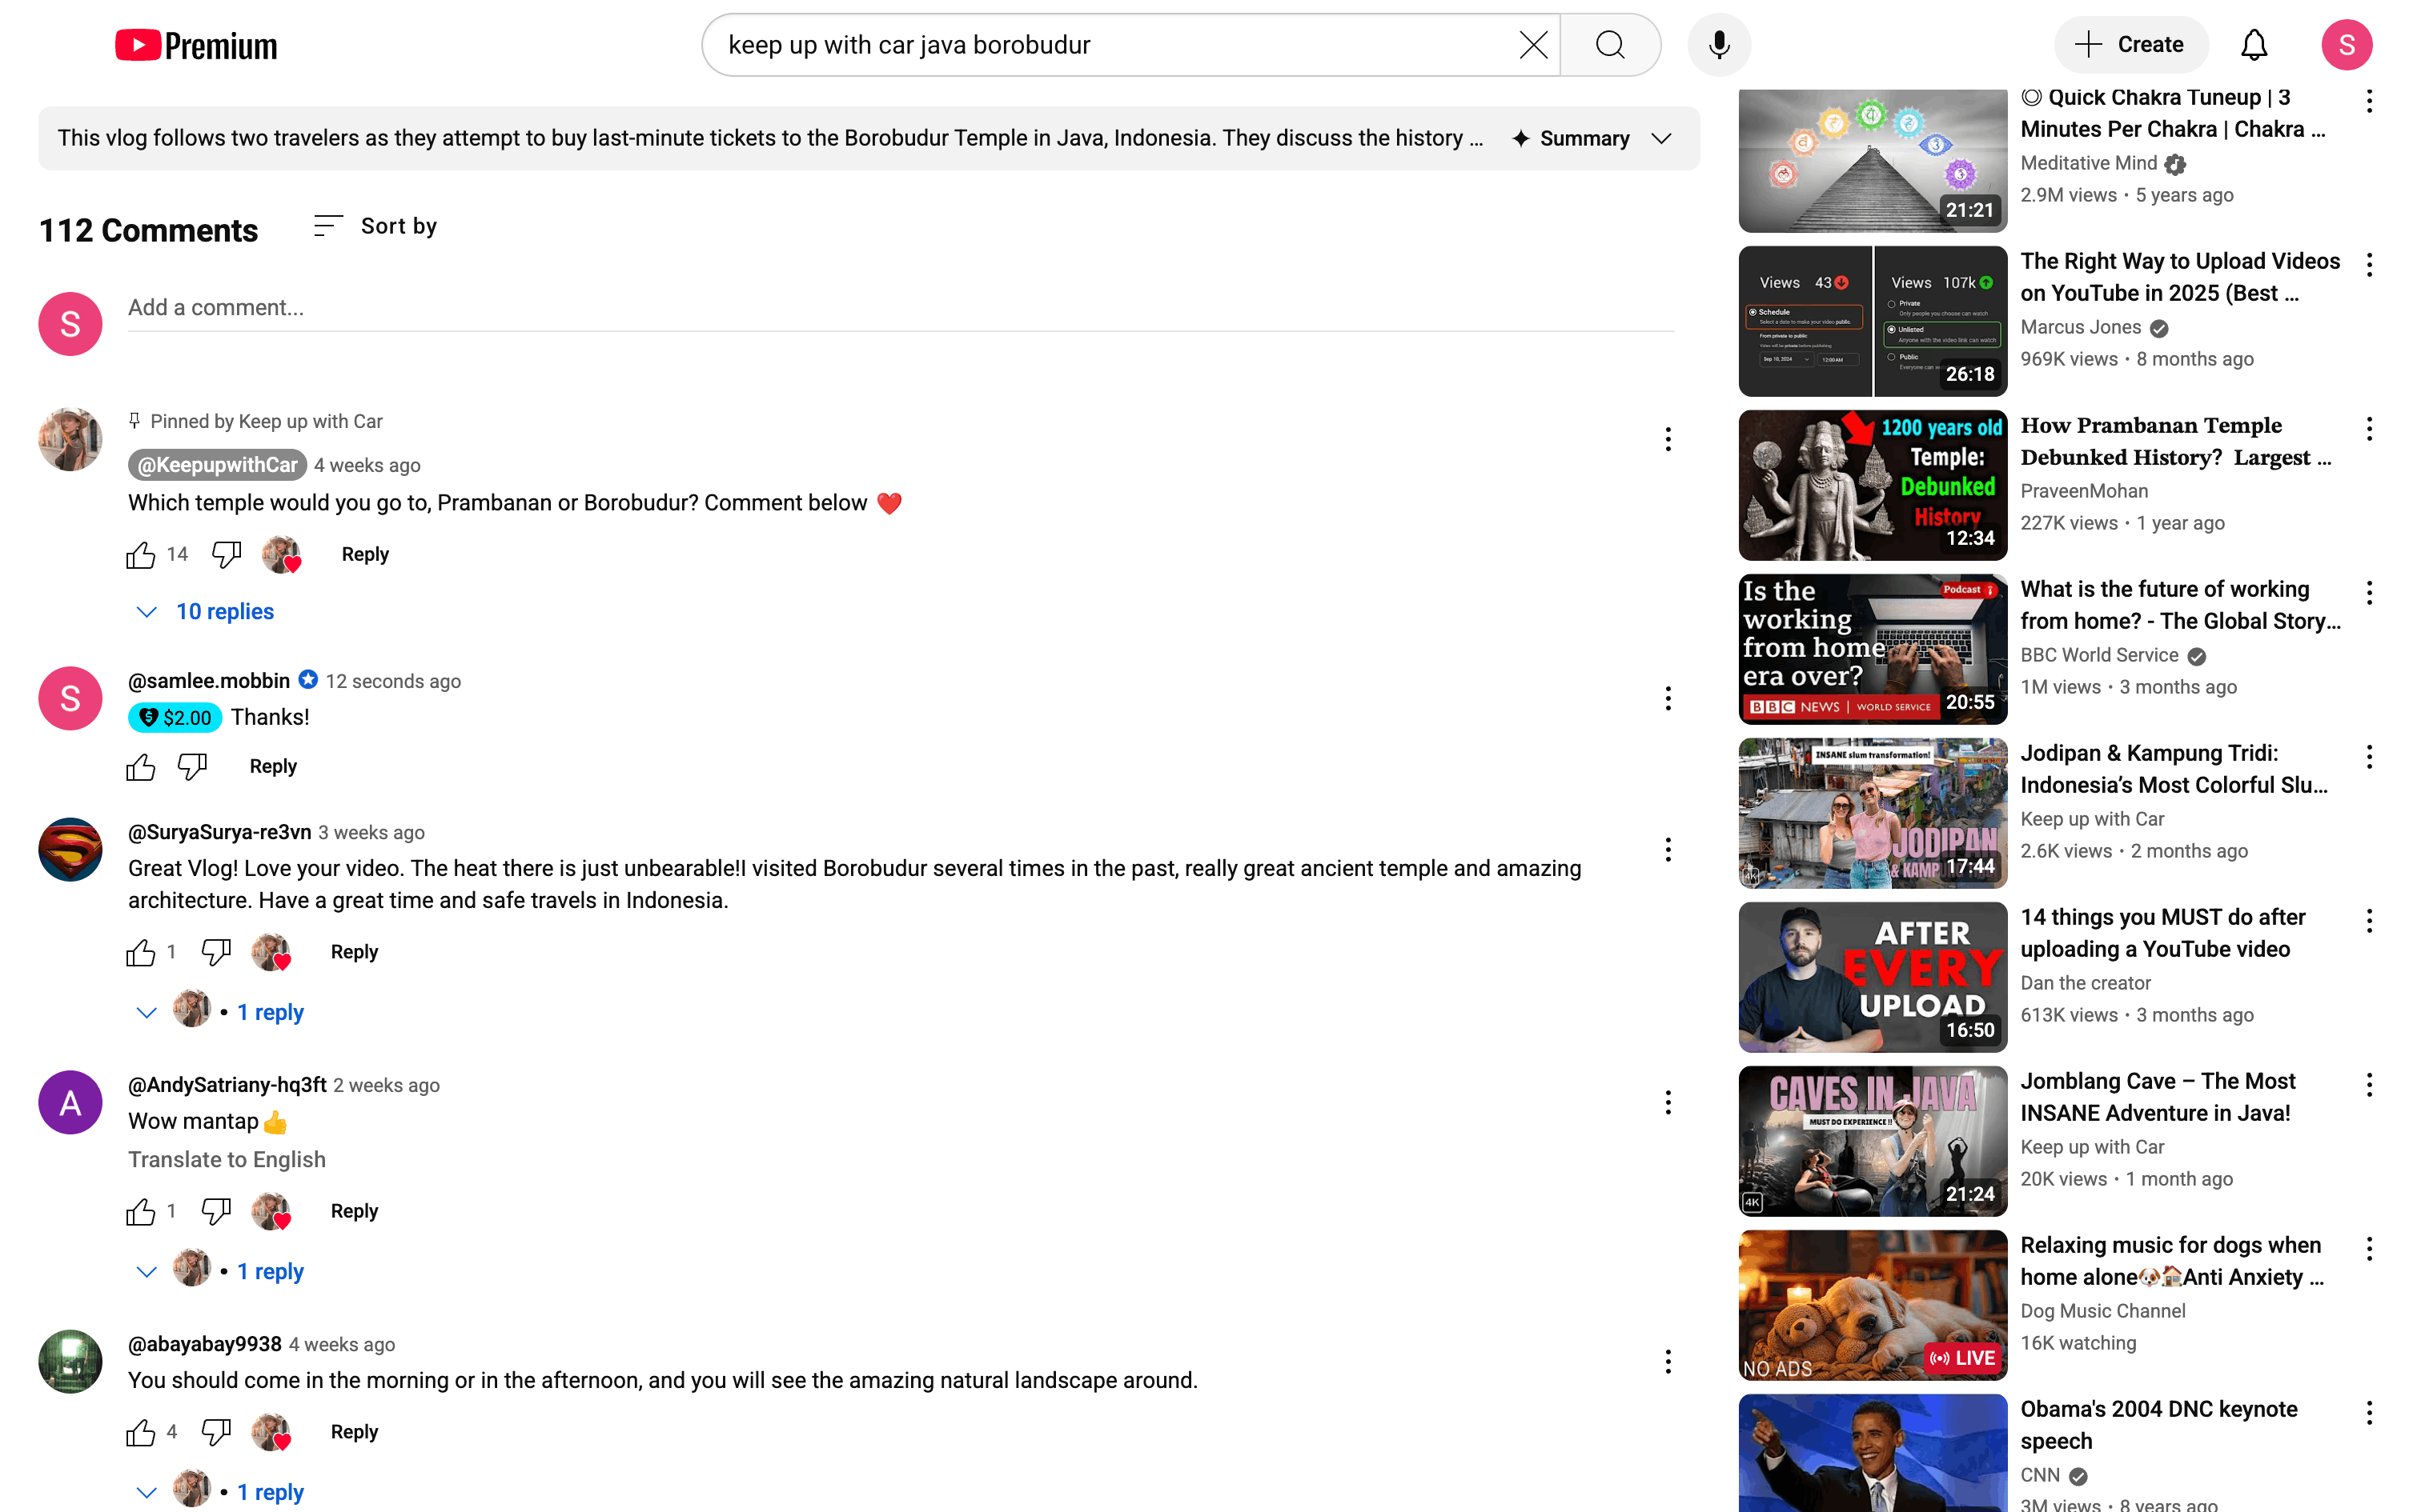This screenshot has height=1512, width=2421.
Task: Like the pinned KeepupwithCar comment
Action: click(x=141, y=555)
